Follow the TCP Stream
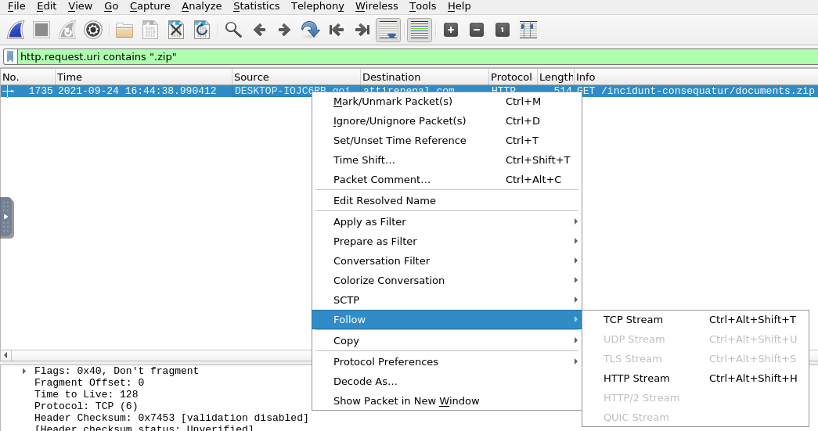 click(695, 319)
